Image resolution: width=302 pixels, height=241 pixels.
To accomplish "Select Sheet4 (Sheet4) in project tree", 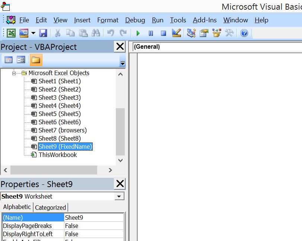I will coord(60,106).
